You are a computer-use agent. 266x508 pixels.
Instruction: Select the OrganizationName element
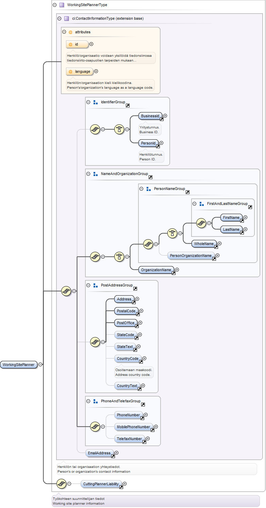(156, 270)
